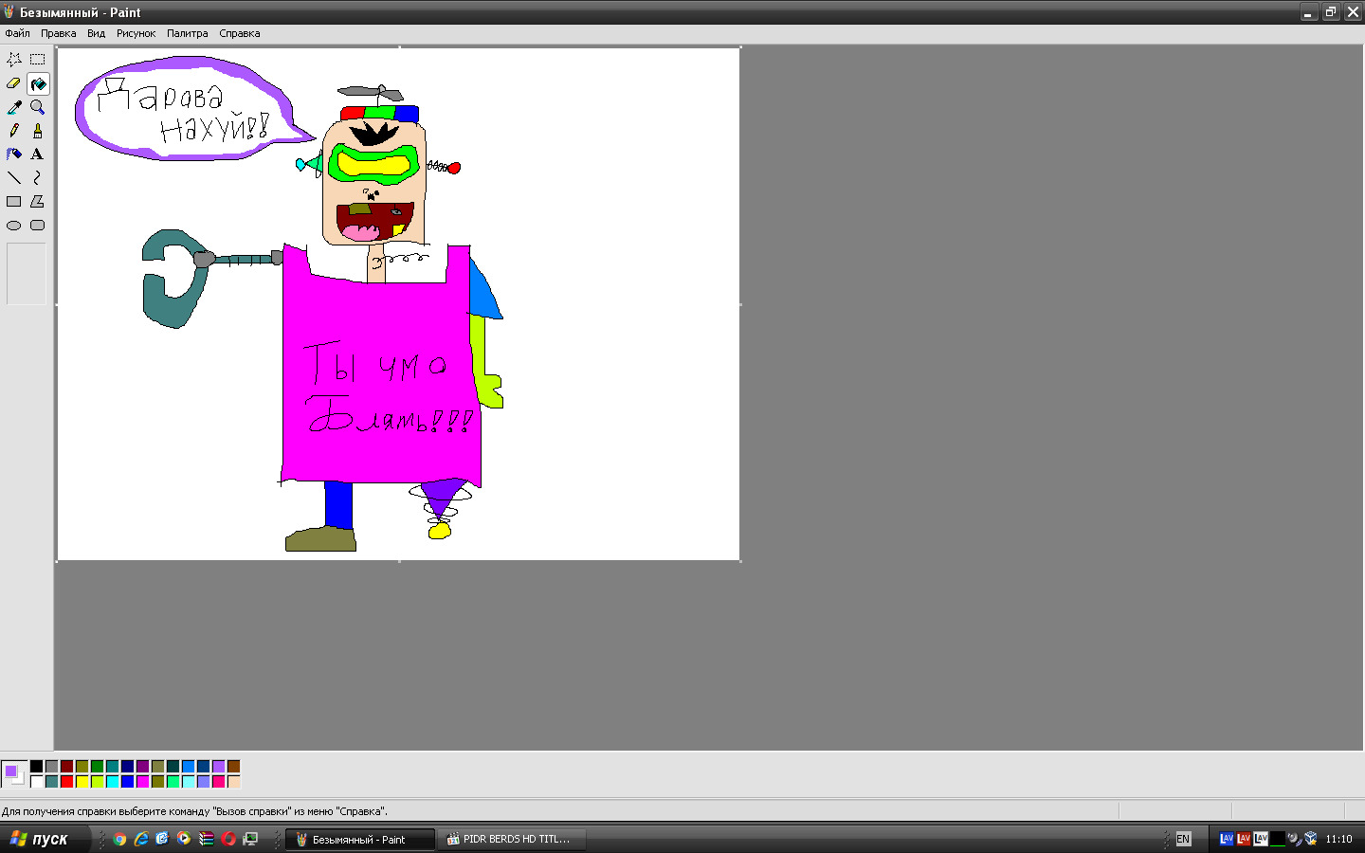The width and height of the screenshot is (1365, 853).
Task: Pick the black color swatch
Action: click(36, 767)
